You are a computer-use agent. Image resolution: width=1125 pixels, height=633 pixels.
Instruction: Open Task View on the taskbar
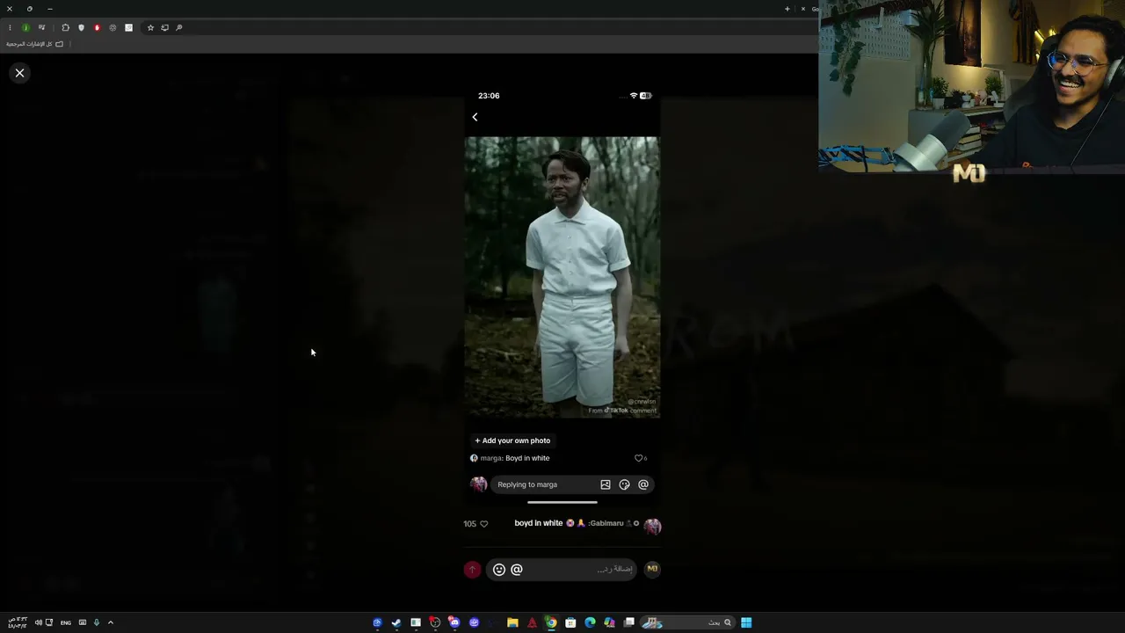pos(629,622)
